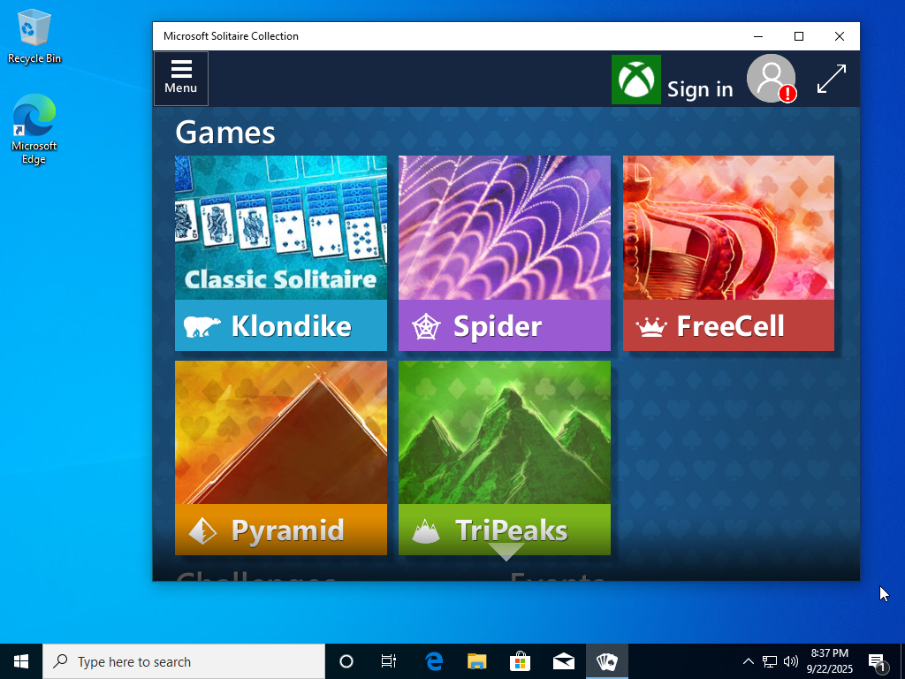Open the Mail app in the taskbar
The width and height of the screenshot is (905, 679).
563,661
